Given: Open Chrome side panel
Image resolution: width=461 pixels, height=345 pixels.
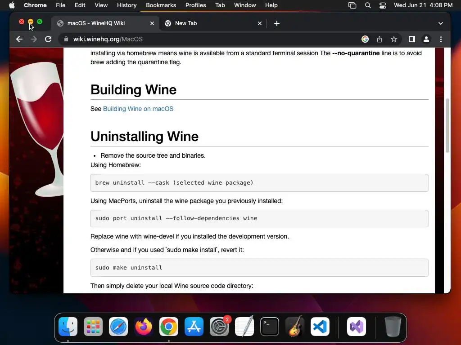Looking at the screenshot, I should (411, 39).
